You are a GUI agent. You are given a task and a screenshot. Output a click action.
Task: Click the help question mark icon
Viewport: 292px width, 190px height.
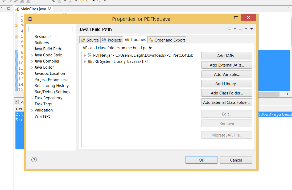(34, 160)
